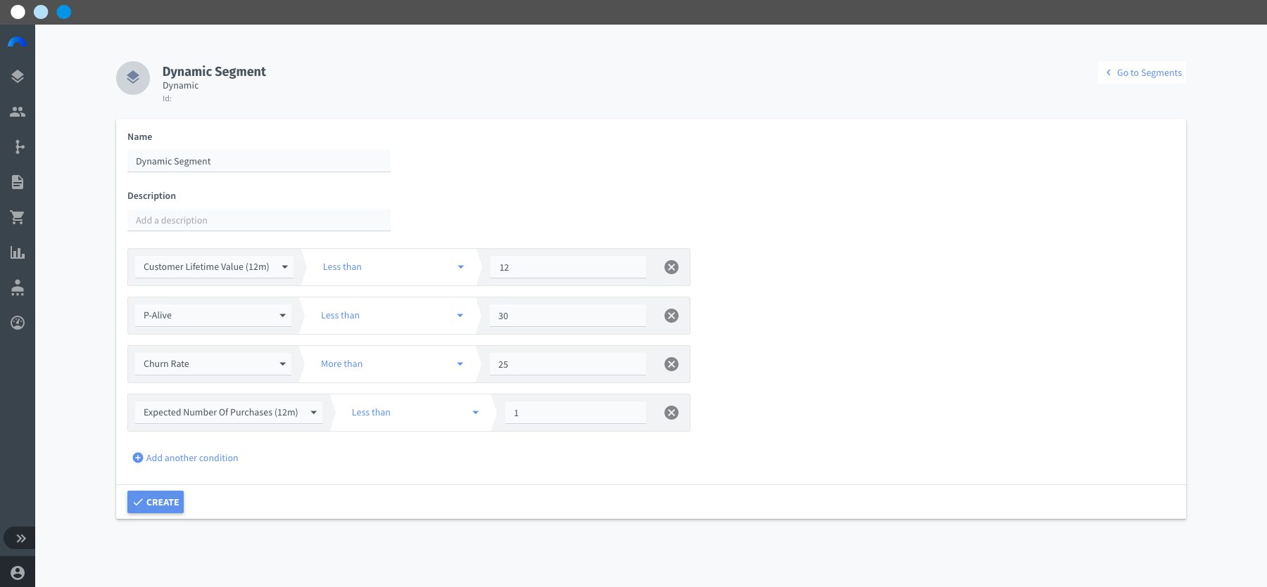The width and height of the screenshot is (1267, 587).
Task: Open the layers segments icon in sidebar
Action: click(x=18, y=77)
